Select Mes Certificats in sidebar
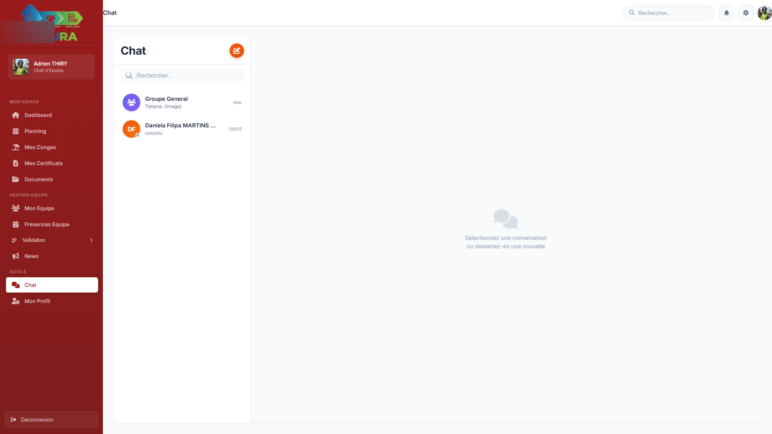Screen dimensions: 772x434 (43, 164)
